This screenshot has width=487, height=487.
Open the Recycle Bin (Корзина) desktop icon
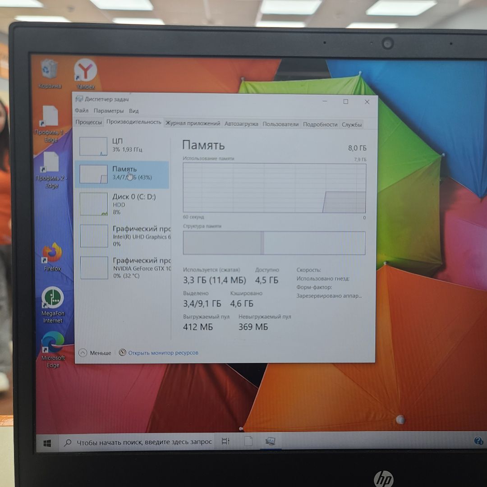click(x=49, y=70)
